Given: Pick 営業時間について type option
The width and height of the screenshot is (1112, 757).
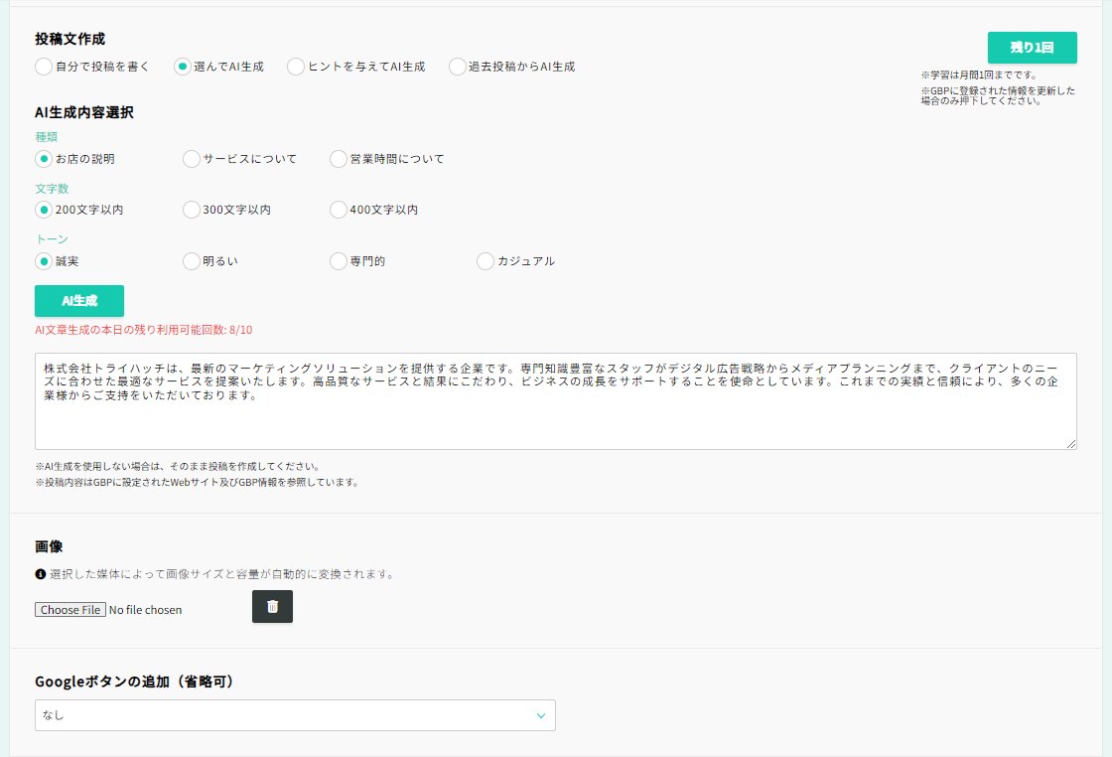Looking at the screenshot, I should click(x=339, y=159).
